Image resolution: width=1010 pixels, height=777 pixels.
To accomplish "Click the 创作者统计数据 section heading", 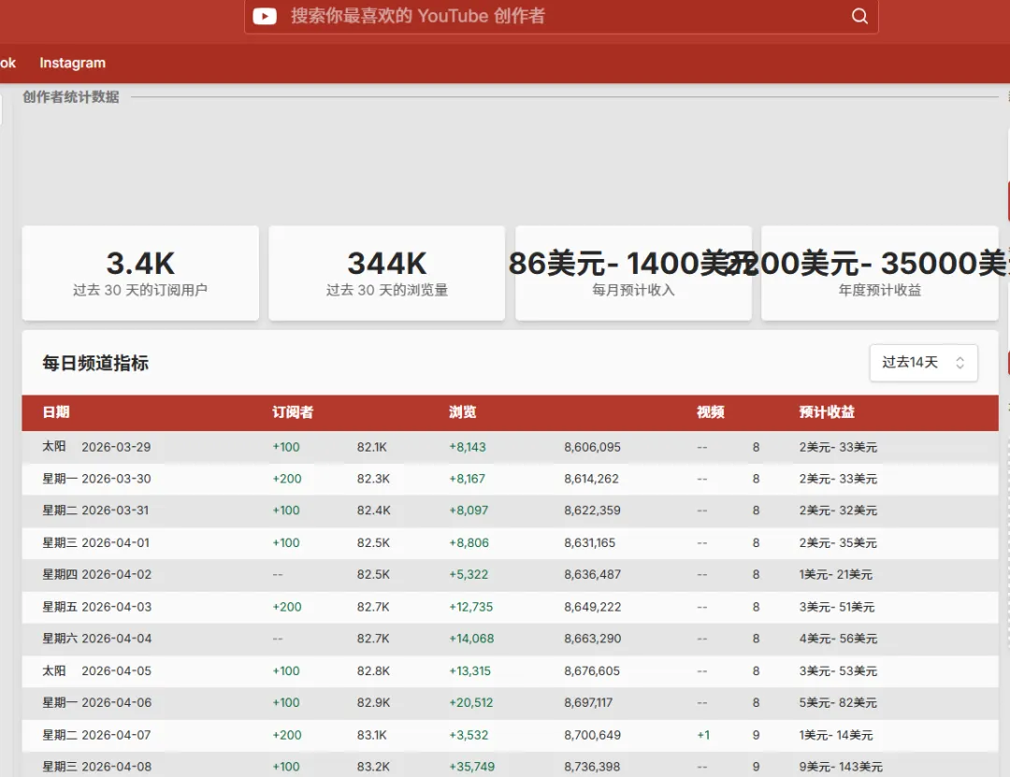I will pyautogui.click(x=71, y=97).
